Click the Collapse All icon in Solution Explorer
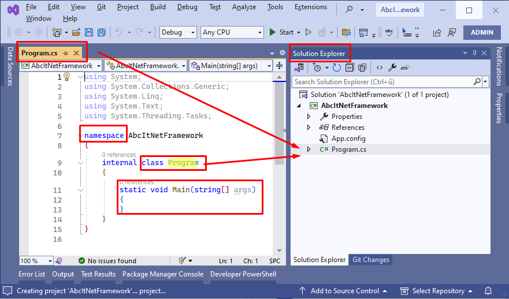Image resolution: width=509 pixels, height=299 pixels. pyautogui.click(x=350, y=68)
